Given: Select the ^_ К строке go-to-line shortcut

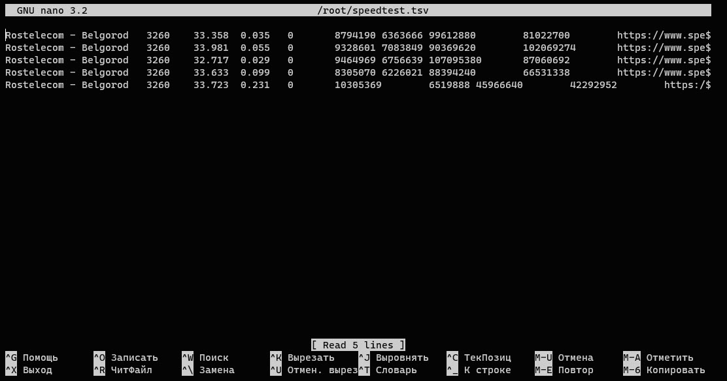Looking at the screenshot, I should [479, 370].
